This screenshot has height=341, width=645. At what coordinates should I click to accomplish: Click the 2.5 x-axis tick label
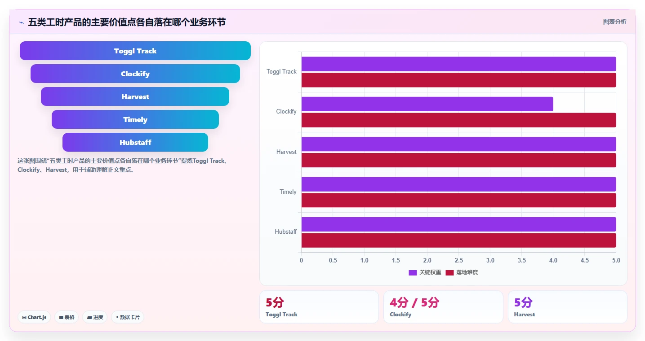pyautogui.click(x=458, y=261)
